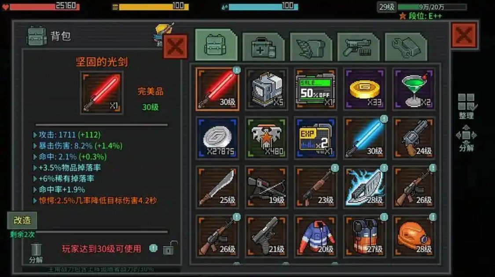Viewport: 495px width, 277px height.
Task: Select the crossbow 19级 weapon
Action: pos(267,187)
